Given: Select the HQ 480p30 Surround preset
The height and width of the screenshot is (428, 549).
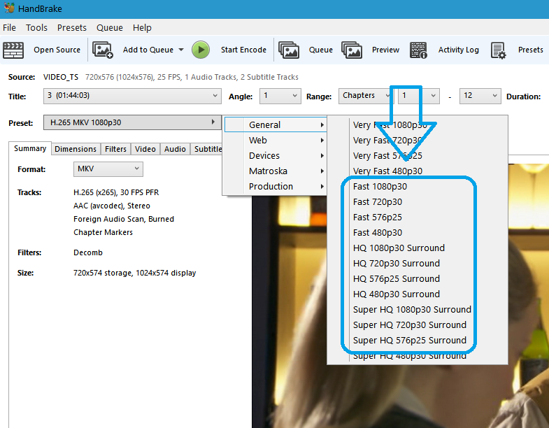Looking at the screenshot, I should tap(397, 294).
